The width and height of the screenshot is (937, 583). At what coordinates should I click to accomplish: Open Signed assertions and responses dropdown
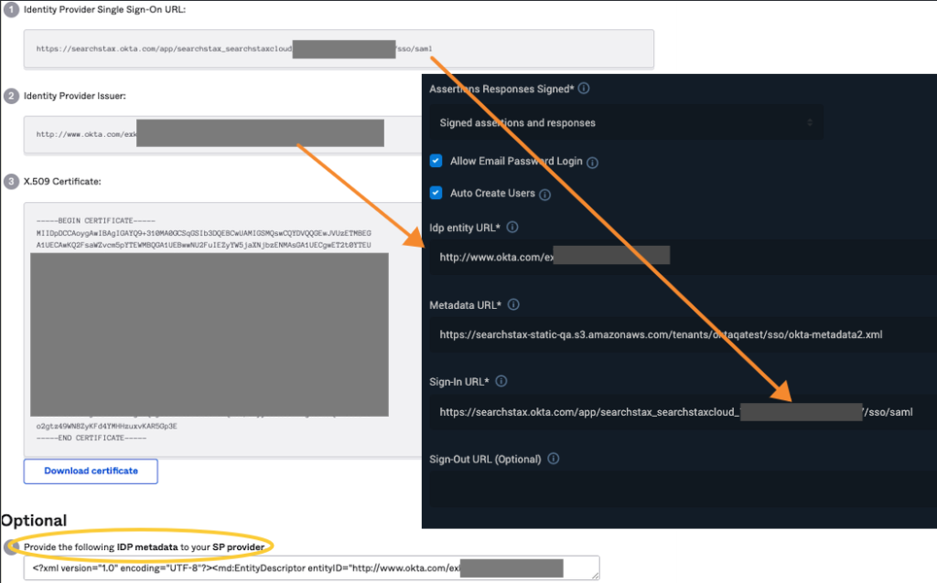pyautogui.click(x=626, y=122)
